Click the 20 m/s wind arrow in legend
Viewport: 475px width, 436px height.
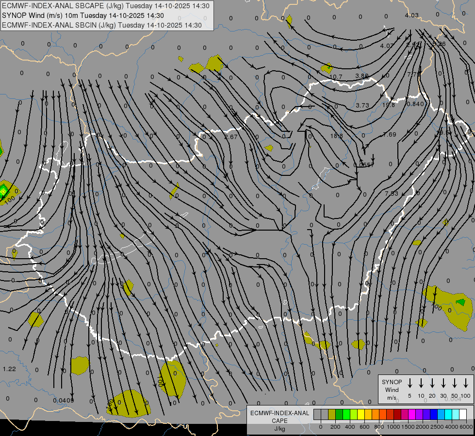point(432,383)
